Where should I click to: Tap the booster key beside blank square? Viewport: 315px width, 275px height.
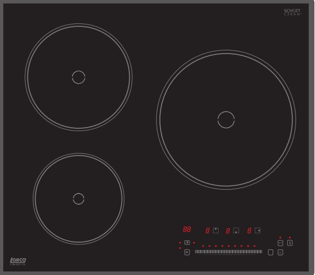pos(280,252)
